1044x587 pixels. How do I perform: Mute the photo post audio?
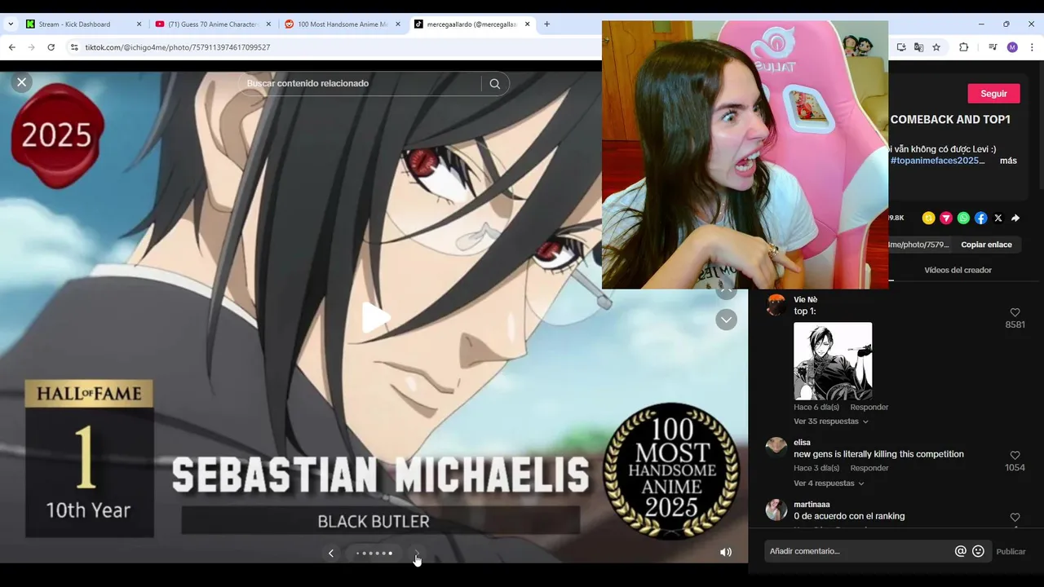[725, 552]
